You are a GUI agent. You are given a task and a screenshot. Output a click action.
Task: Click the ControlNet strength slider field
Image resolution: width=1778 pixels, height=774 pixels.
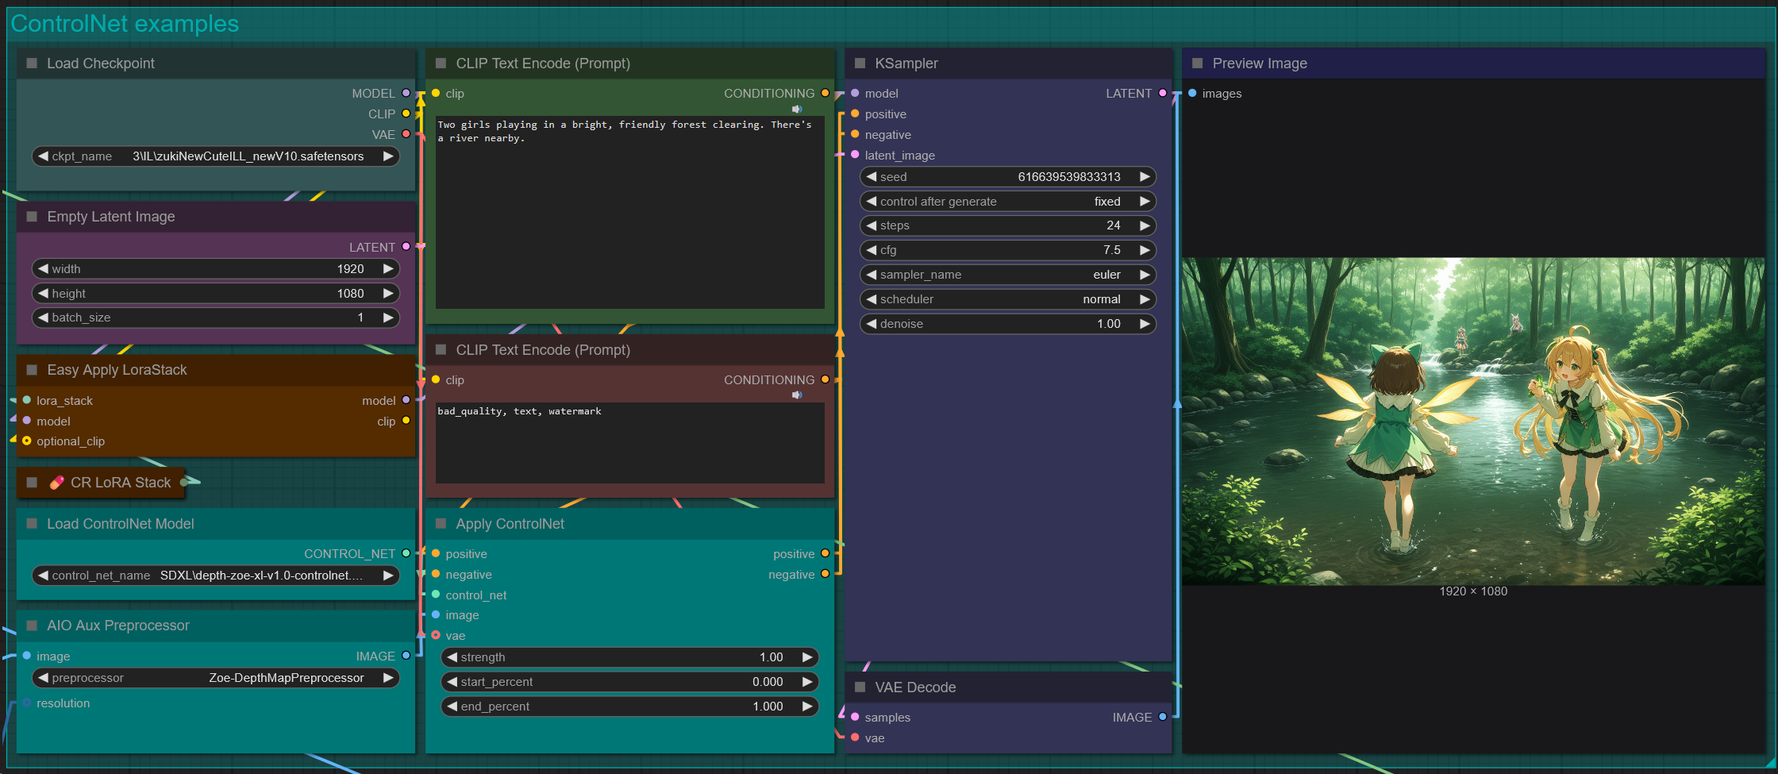tap(629, 657)
